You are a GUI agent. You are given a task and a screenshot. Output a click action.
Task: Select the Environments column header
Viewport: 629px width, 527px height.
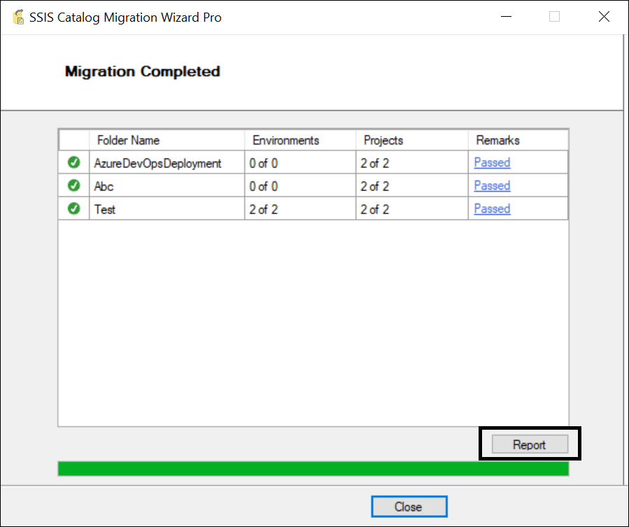pos(300,140)
